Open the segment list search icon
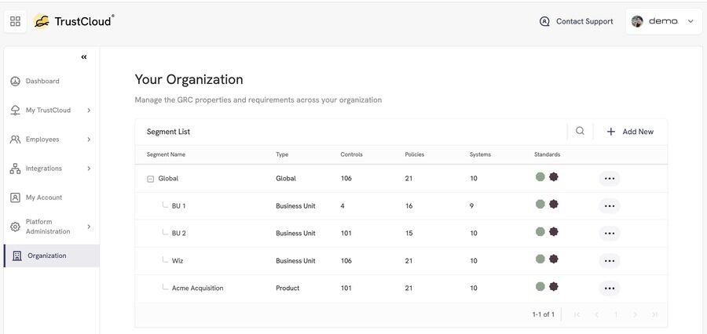Image resolution: width=707 pixels, height=334 pixels. (580, 131)
